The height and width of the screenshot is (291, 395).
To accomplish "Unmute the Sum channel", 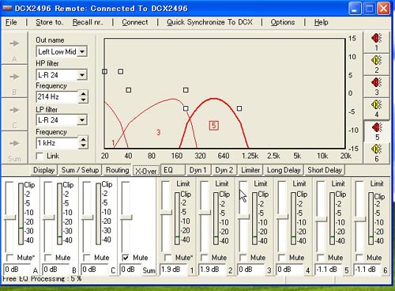I will [126, 257].
